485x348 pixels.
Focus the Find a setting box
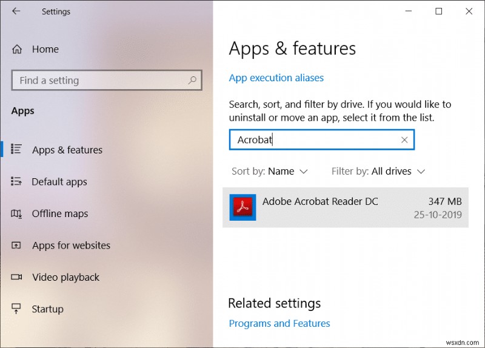[107, 81]
